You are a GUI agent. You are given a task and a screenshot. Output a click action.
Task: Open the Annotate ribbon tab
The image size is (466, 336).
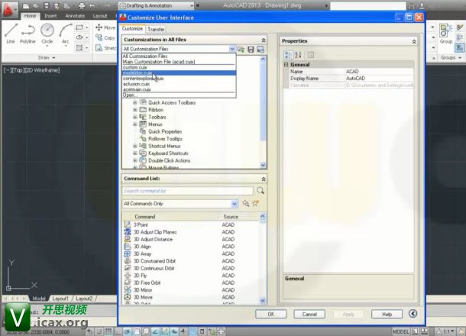[x=75, y=16]
